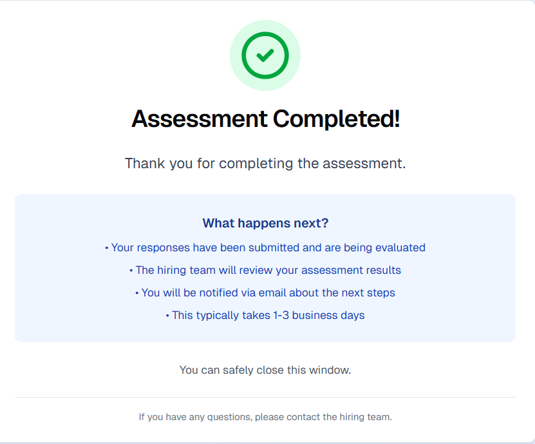Select the hiring team review bullet line
The width and height of the screenshot is (535, 444).
click(265, 270)
